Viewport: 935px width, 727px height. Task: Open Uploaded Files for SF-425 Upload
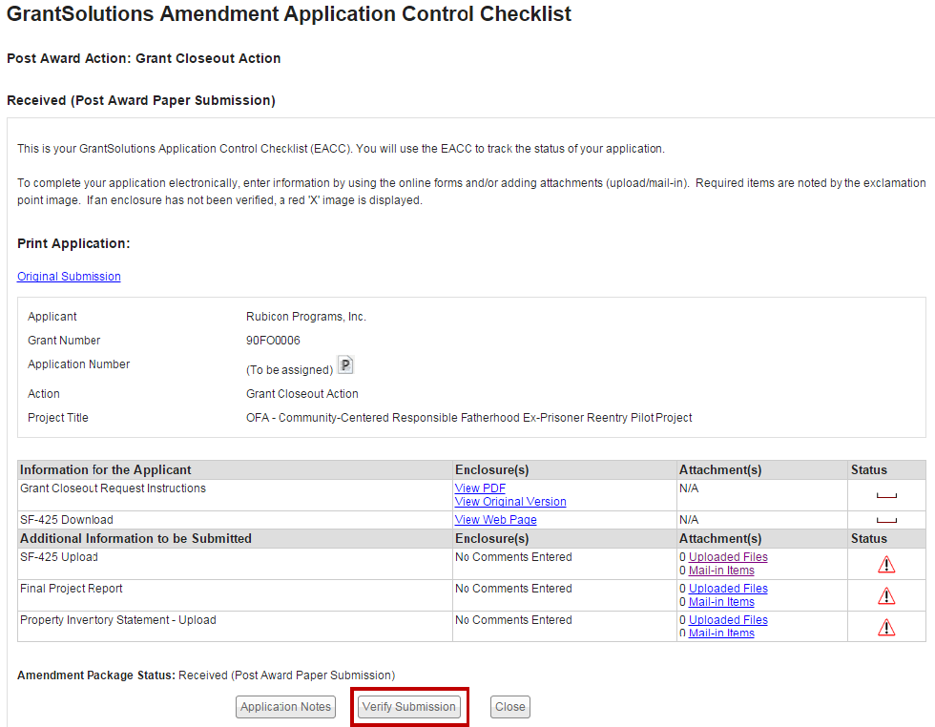[728, 557]
